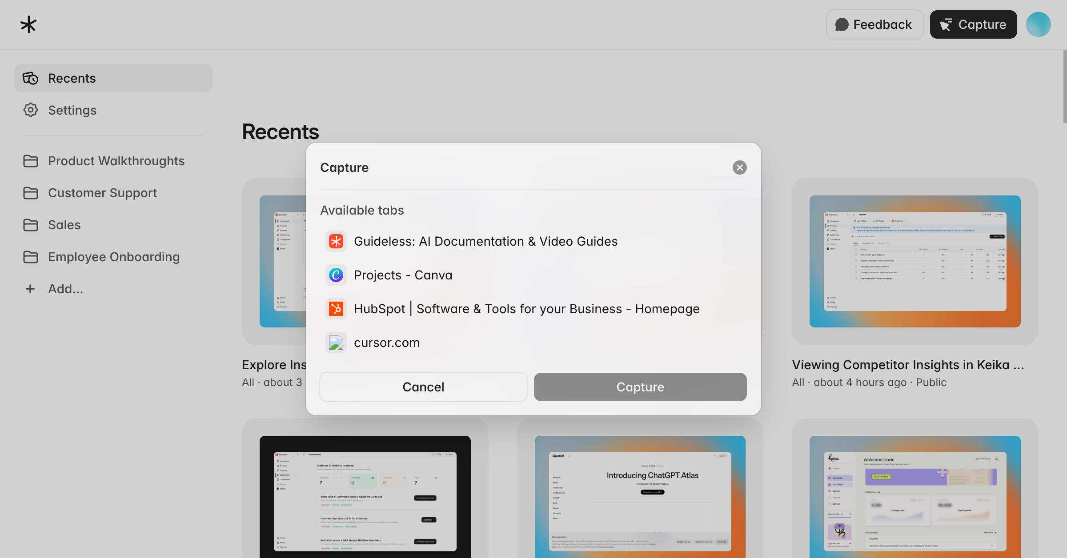
Task: Click the Employee Onboarding folder icon
Action: (x=31, y=257)
